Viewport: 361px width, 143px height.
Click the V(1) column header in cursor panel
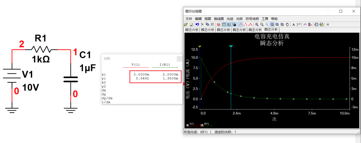point(135,64)
